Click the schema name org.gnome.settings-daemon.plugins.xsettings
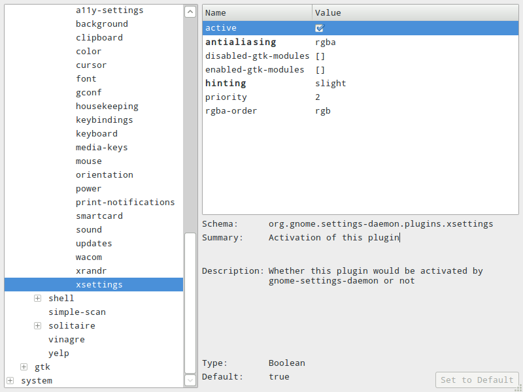The image size is (523, 392). [380, 224]
